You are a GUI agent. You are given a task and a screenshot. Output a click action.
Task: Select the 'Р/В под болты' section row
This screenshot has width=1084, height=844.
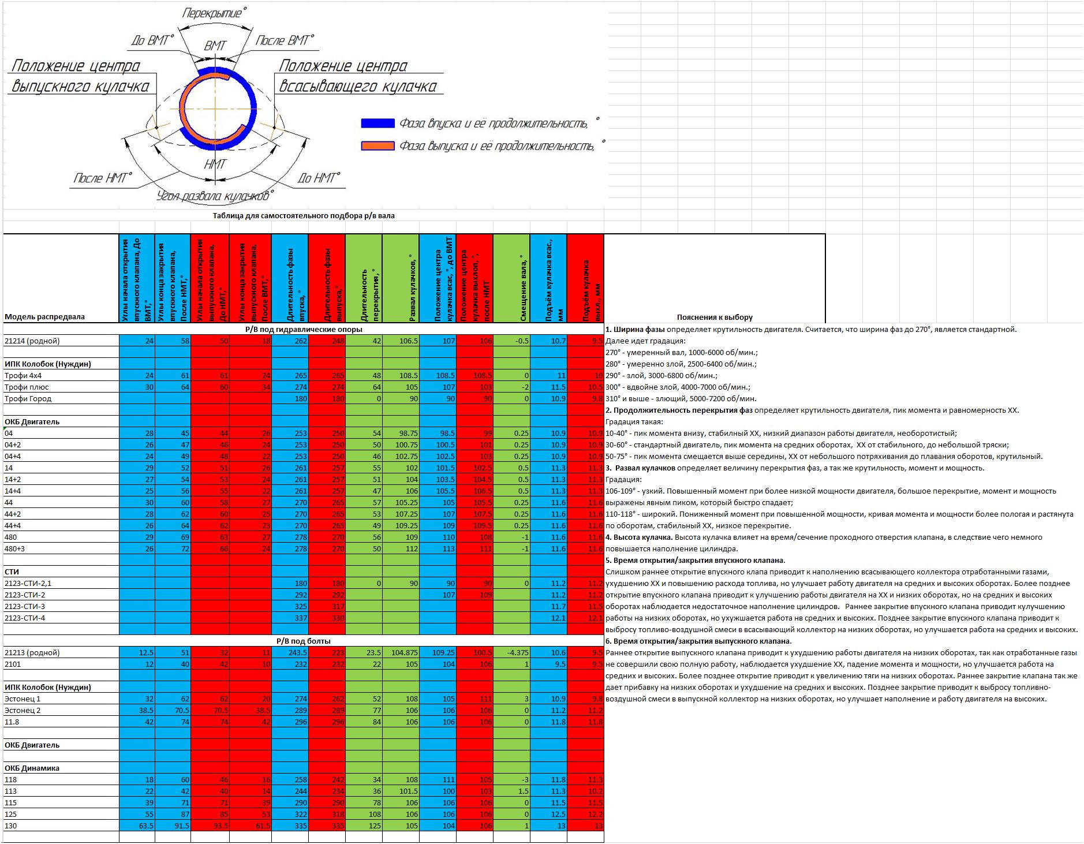pyautogui.click(x=304, y=641)
